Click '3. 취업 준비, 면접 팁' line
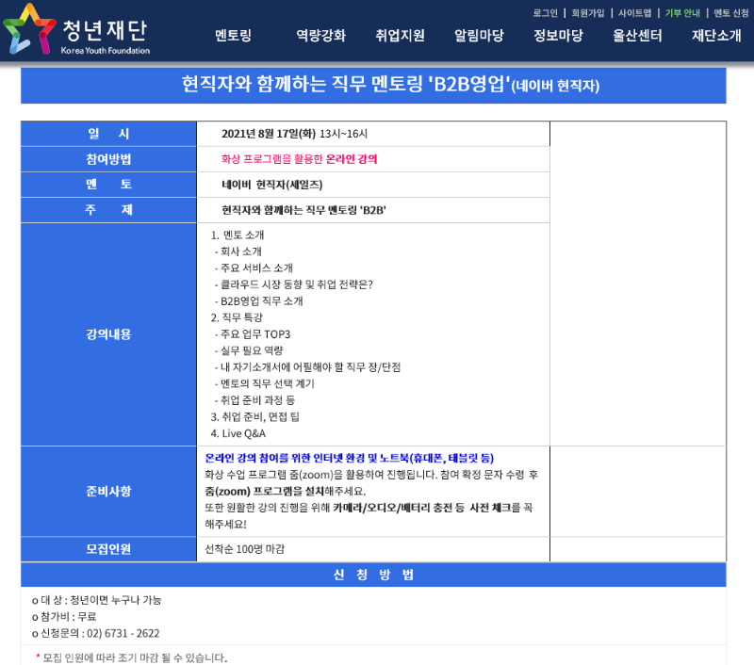 pyautogui.click(x=254, y=416)
